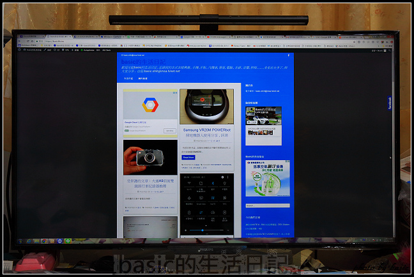Click the air purifier sidebar ad banner
This screenshot has width=414, height=277.
coord(268,178)
